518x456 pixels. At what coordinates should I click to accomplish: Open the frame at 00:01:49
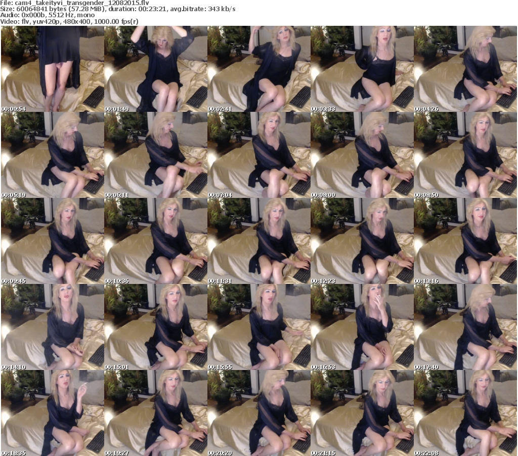coord(156,69)
